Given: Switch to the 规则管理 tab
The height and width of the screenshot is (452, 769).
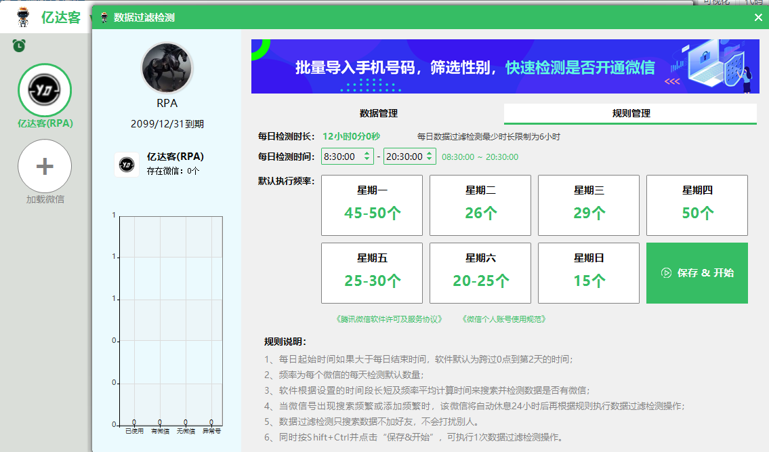Looking at the screenshot, I should (x=631, y=113).
